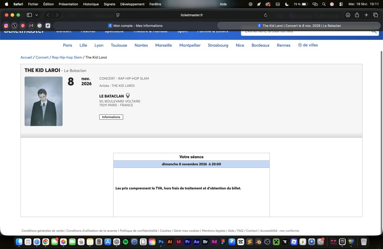This screenshot has height=249, width=383.
Task: Open the Historique menu
Action: pyautogui.click(x=91, y=4)
